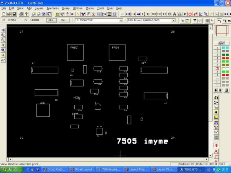Click the red swatch for layer 4
Screen dimensions: 231x173
(225, 58)
